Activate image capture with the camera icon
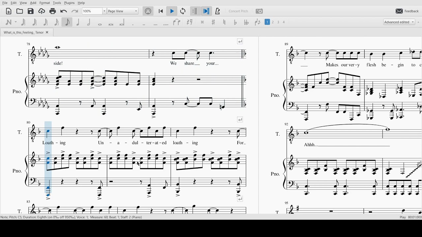This screenshot has height=237, width=422. coord(259,11)
